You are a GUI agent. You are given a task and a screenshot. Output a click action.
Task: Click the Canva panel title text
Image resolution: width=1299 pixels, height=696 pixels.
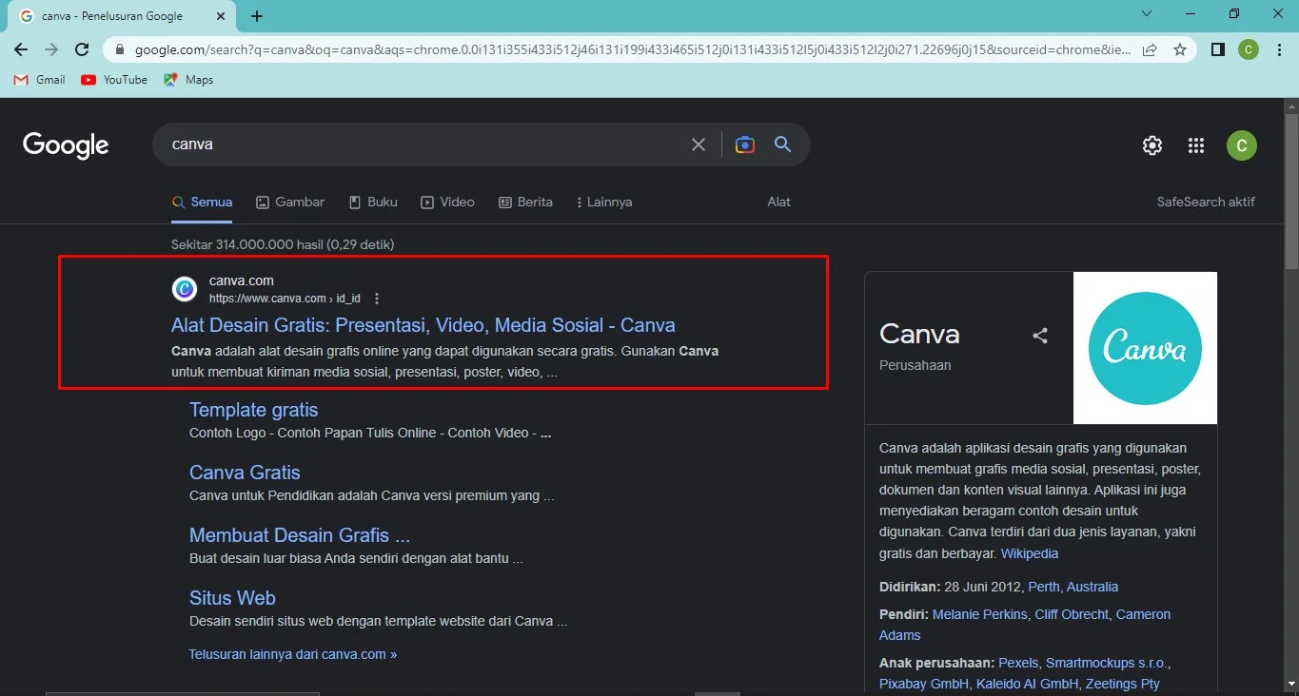pos(919,334)
